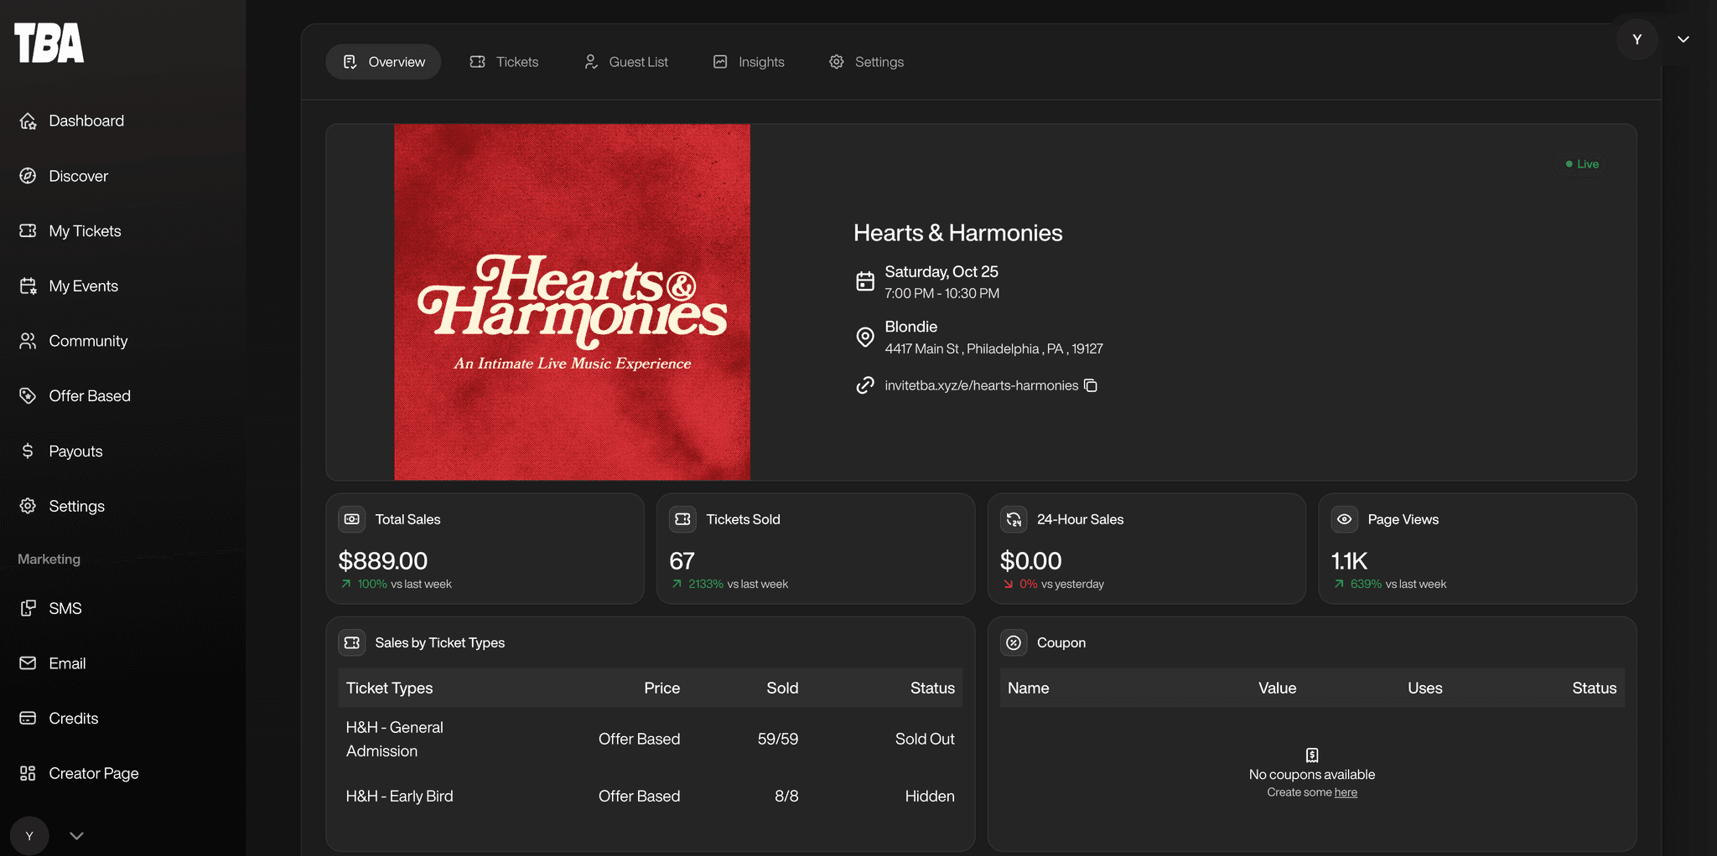
Task: Open Credits in the sidebar
Action: point(59,719)
